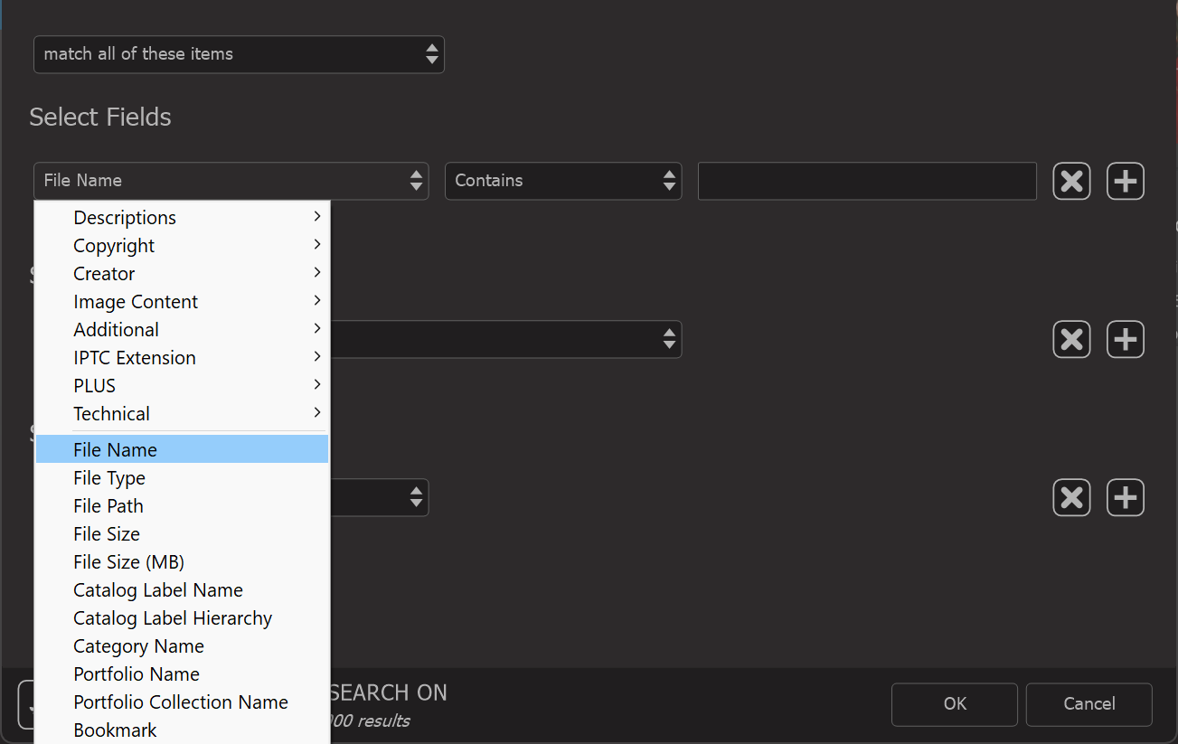
Task: Remove the third criteria row with X
Action: point(1071,498)
